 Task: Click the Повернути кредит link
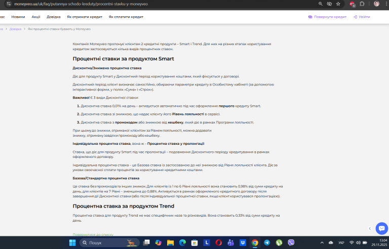coord(327,17)
